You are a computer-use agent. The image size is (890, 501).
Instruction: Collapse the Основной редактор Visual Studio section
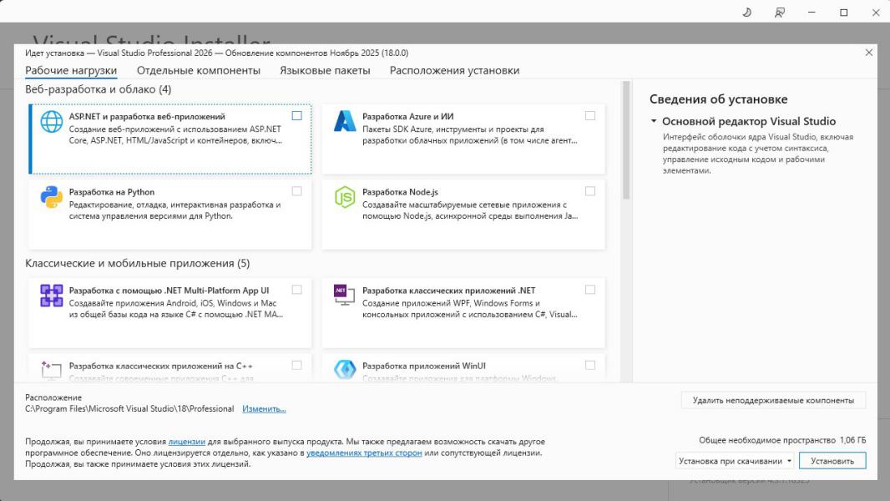click(x=654, y=122)
